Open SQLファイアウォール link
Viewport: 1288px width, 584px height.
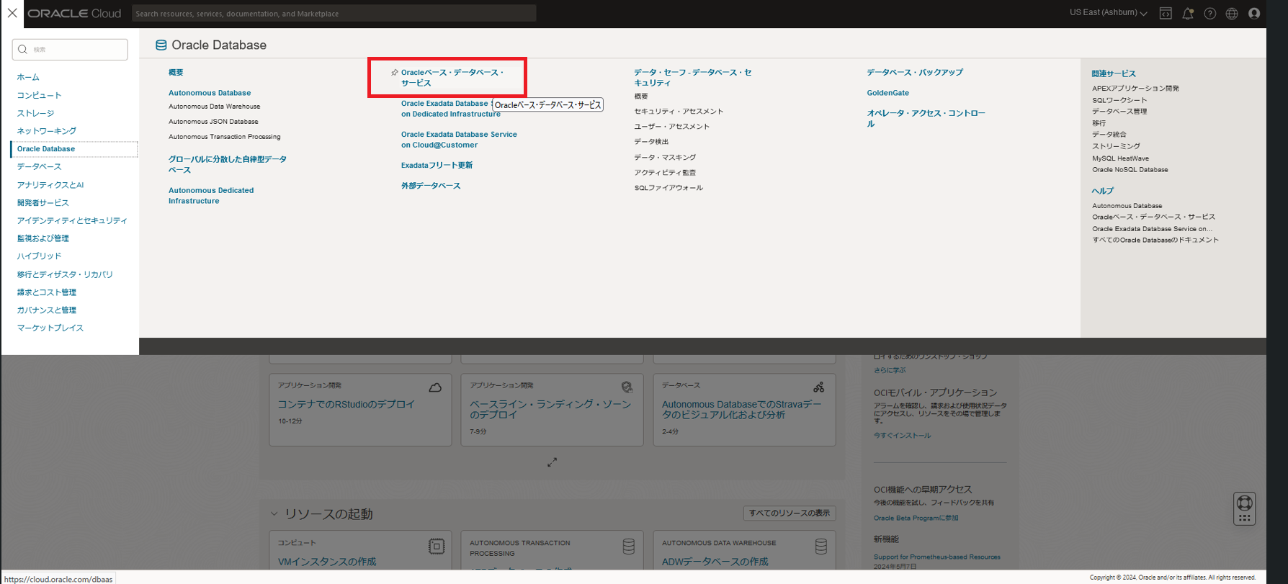(x=668, y=188)
